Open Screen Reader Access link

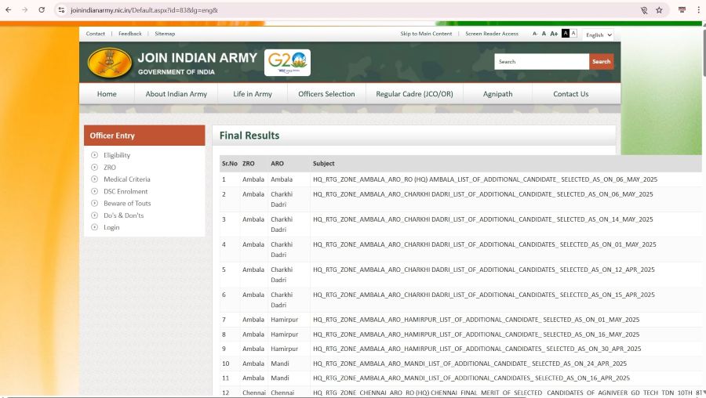(492, 34)
